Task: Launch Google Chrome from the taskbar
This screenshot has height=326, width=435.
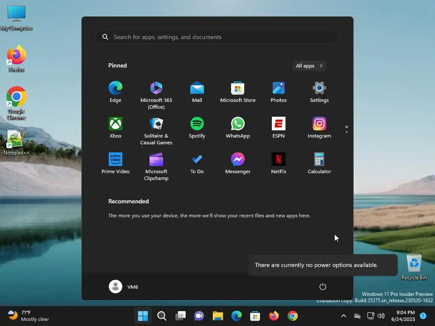Action: [292, 316]
